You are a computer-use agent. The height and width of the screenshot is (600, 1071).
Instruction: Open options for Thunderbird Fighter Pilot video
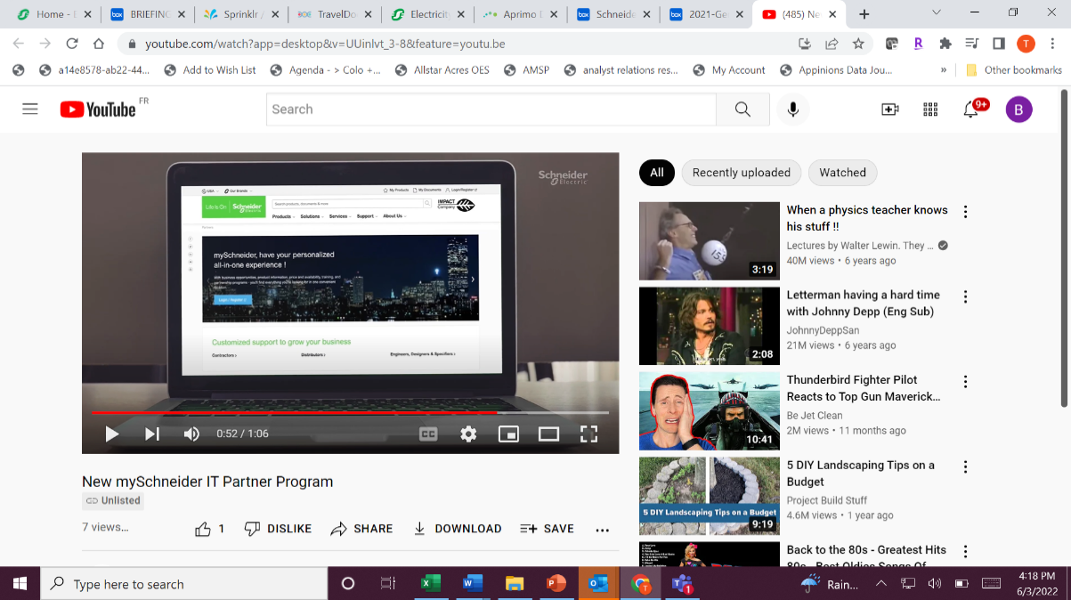point(965,382)
